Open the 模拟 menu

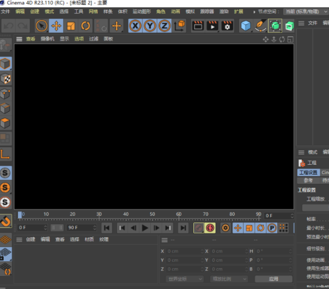[x=190, y=11]
